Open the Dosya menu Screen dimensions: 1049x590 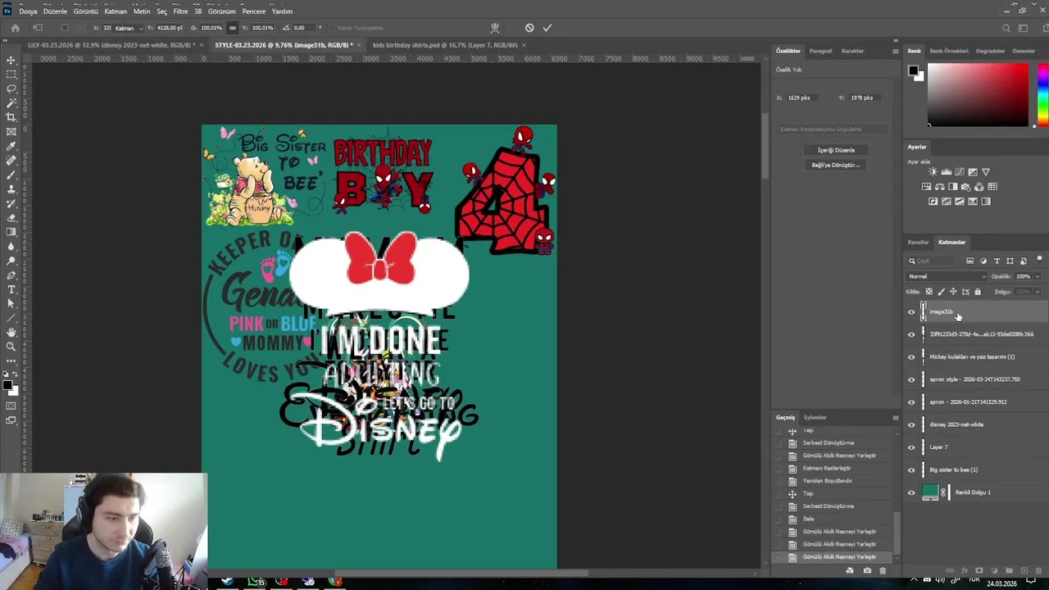click(x=28, y=11)
